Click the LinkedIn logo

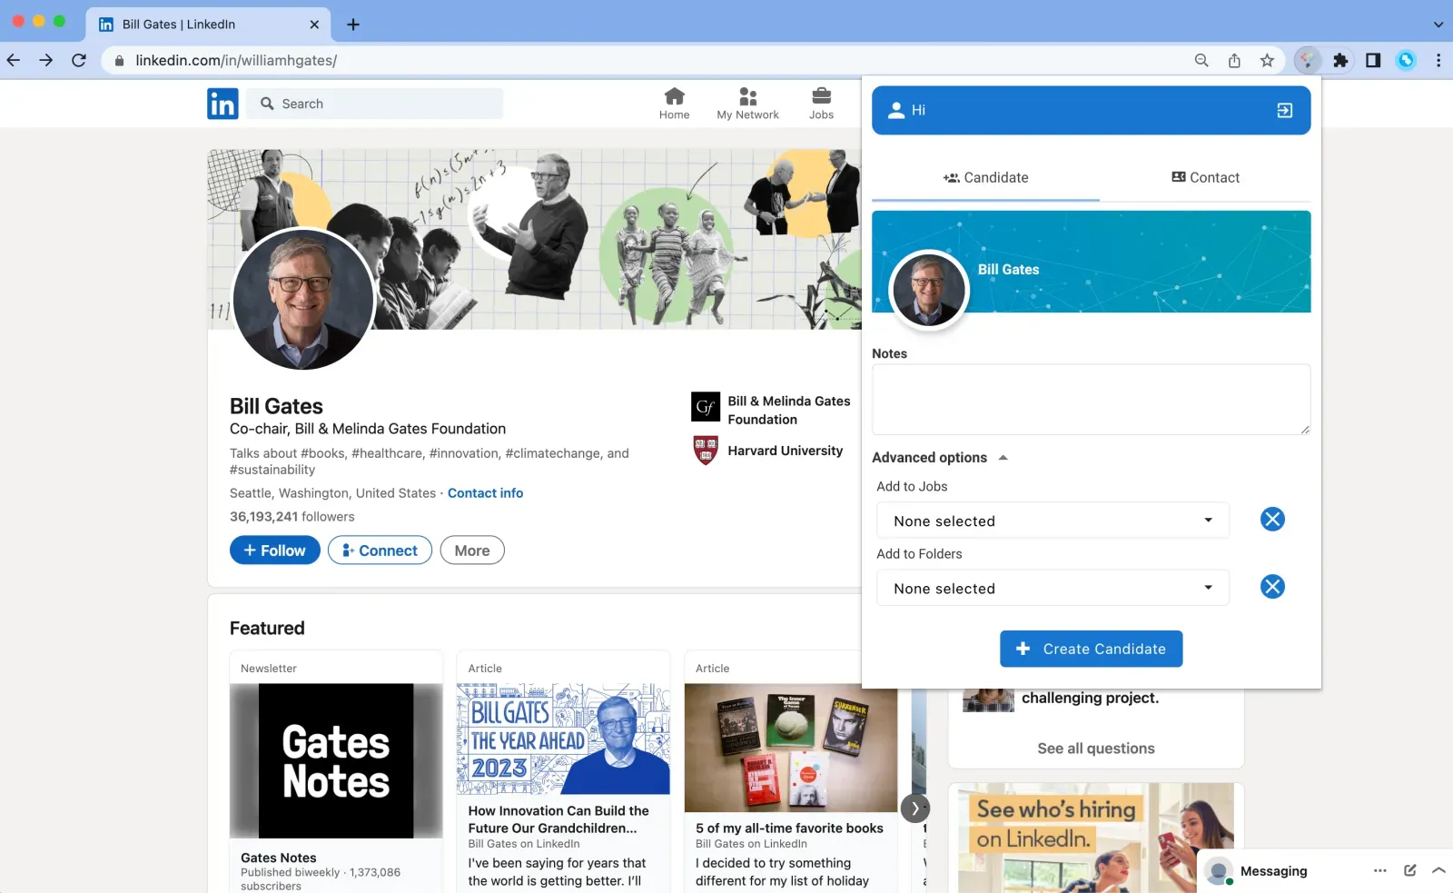(222, 103)
